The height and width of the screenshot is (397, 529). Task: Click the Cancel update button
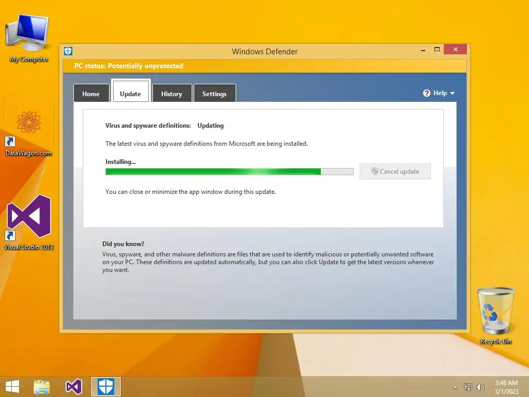(x=395, y=172)
